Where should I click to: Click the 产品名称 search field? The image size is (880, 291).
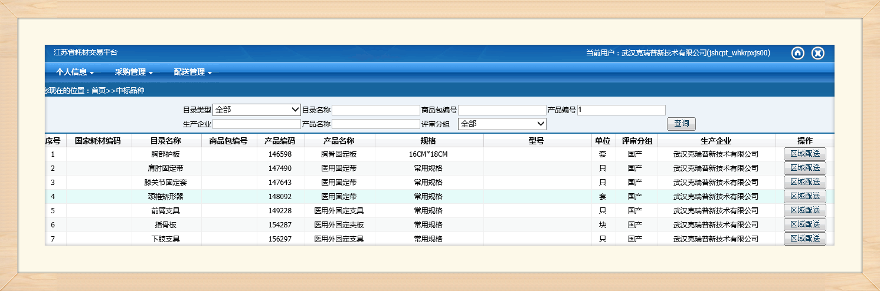point(375,124)
